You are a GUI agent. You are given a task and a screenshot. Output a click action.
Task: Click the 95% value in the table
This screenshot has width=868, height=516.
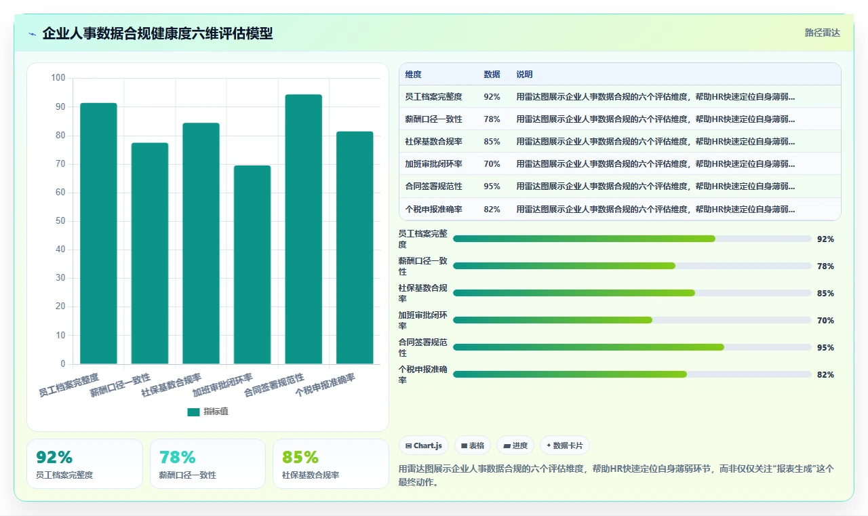click(x=492, y=186)
